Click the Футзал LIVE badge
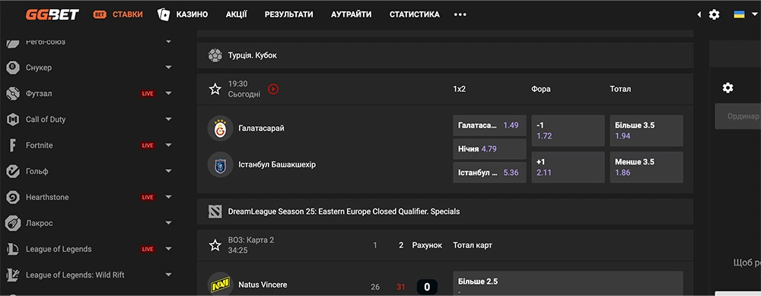The height and width of the screenshot is (296, 761). 148,94
